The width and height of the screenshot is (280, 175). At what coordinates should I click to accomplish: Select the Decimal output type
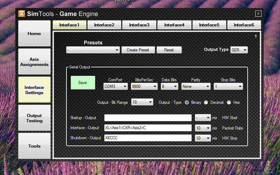(206, 102)
